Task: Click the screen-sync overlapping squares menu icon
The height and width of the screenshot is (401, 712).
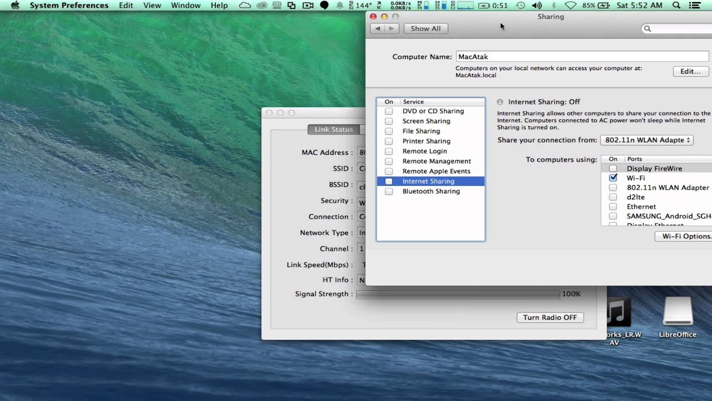Action: 291,5
